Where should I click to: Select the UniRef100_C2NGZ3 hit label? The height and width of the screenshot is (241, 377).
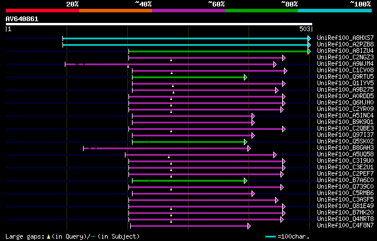[345, 58]
